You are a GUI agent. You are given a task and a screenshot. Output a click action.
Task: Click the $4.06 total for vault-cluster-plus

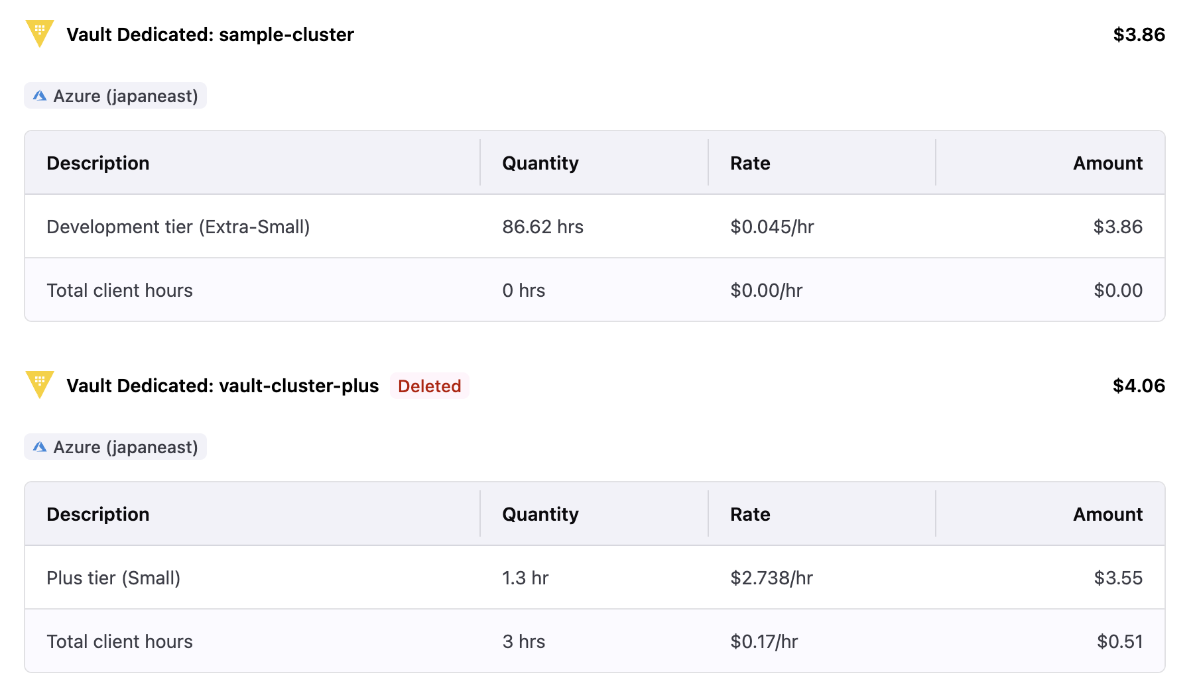tap(1139, 386)
